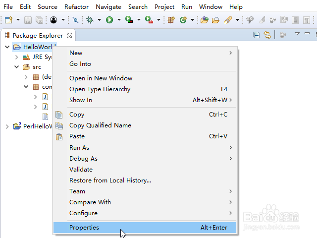
Task: Open the Window menu
Action: [x=211, y=6]
